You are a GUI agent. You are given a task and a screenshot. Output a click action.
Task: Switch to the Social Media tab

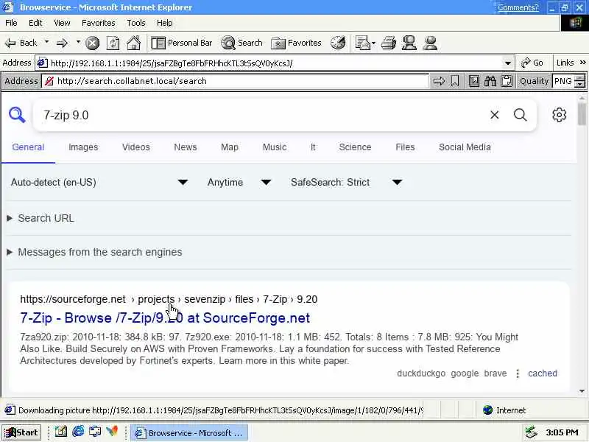tap(465, 147)
